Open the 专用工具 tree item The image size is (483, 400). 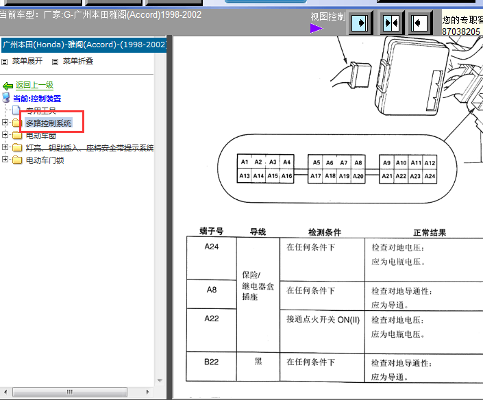pyautogui.click(x=41, y=110)
